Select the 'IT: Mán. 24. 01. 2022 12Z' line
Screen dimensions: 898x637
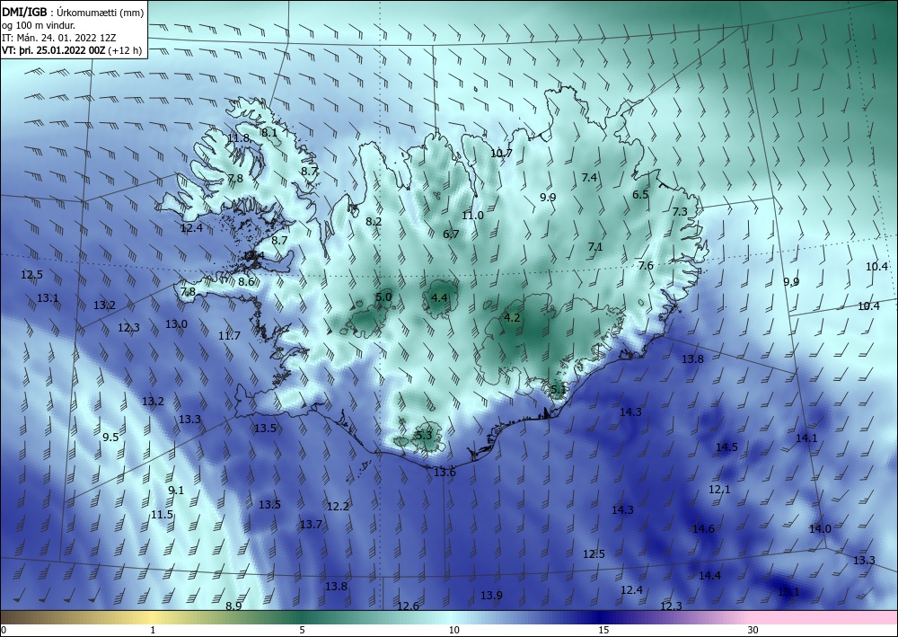point(58,38)
